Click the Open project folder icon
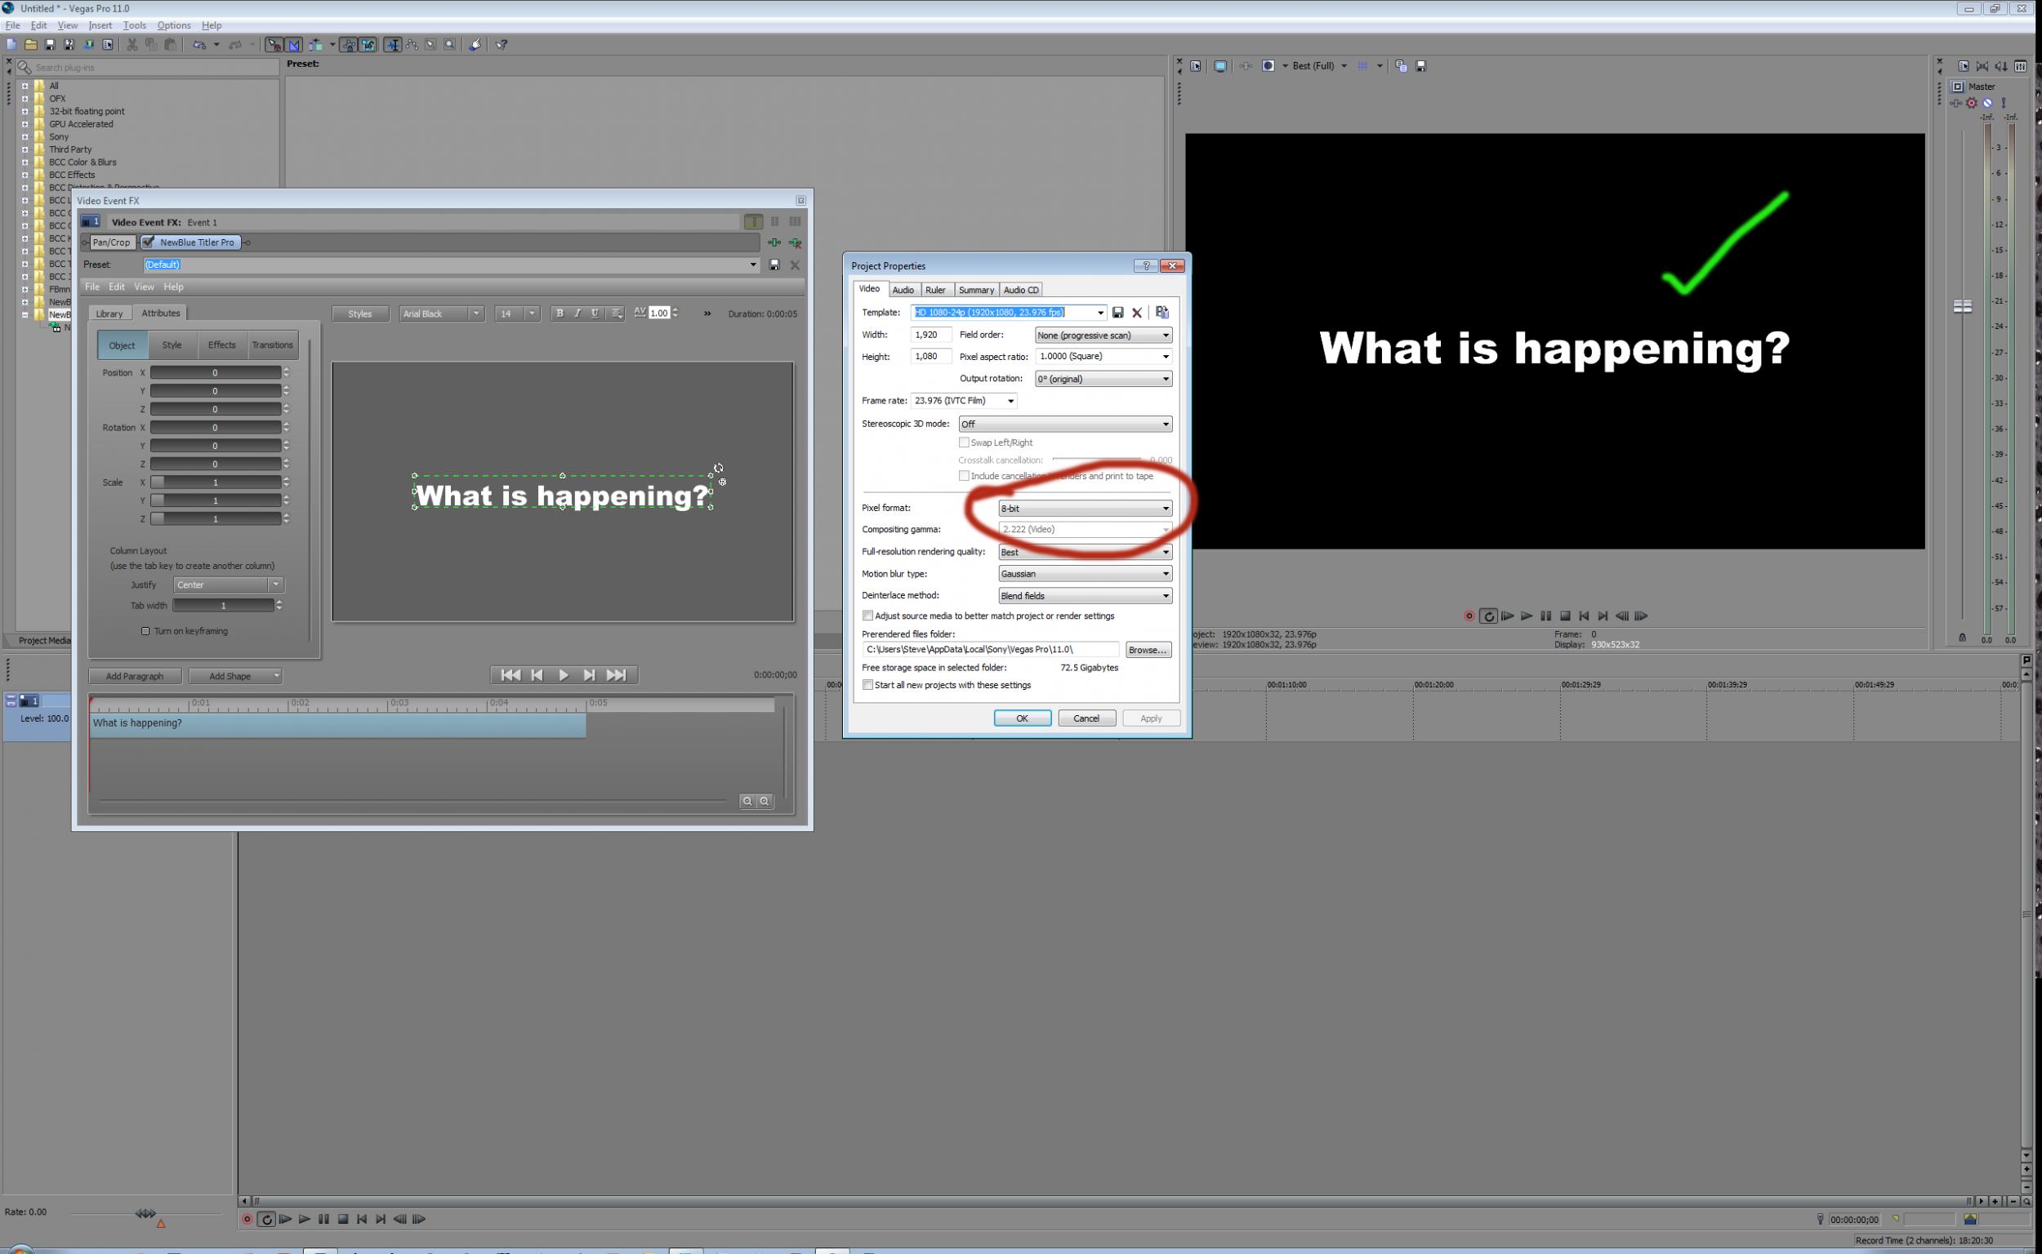2042x1254 pixels. 31,45
